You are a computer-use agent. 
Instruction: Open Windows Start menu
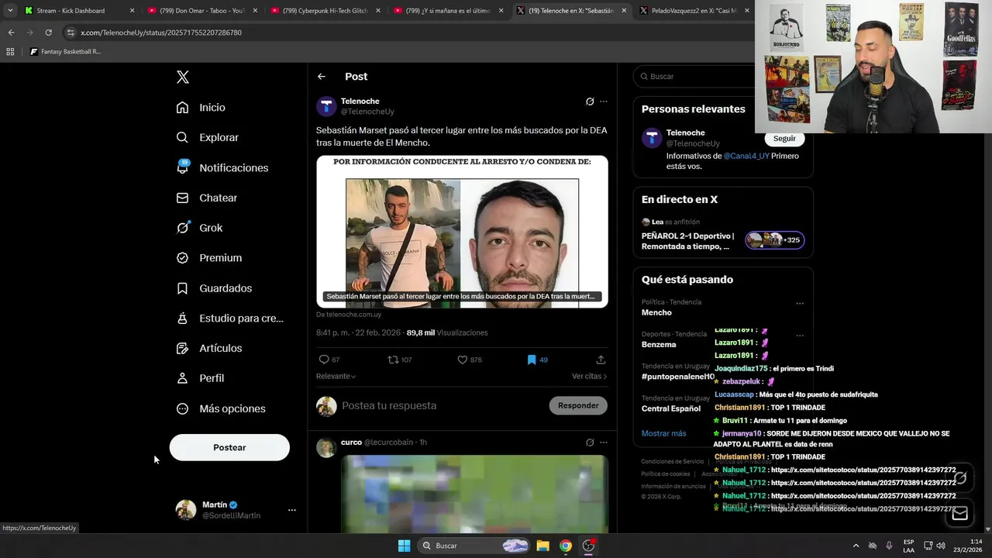(404, 546)
